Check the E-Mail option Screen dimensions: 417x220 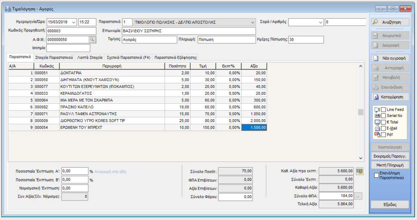pos(384,129)
